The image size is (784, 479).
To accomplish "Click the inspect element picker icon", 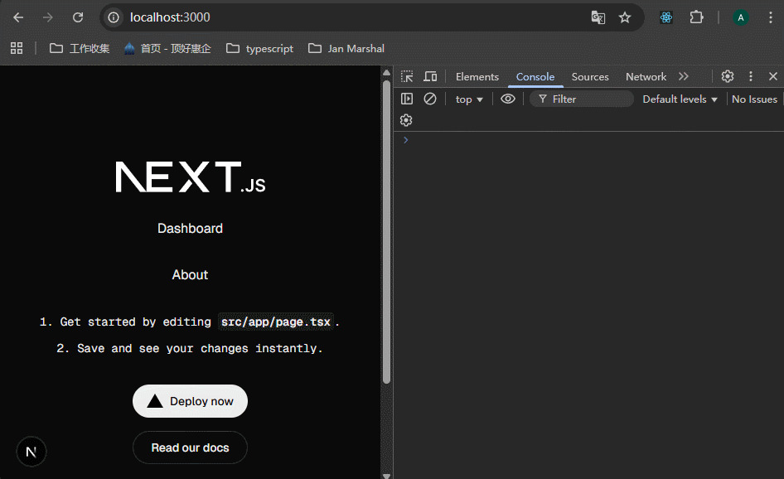I will coord(407,76).
